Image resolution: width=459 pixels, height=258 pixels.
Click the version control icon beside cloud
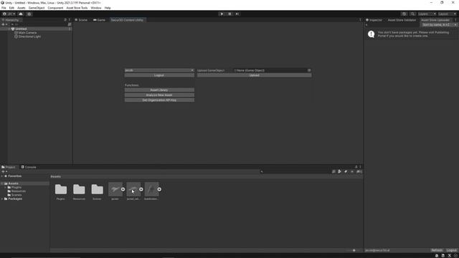click(x=29, y=14)
